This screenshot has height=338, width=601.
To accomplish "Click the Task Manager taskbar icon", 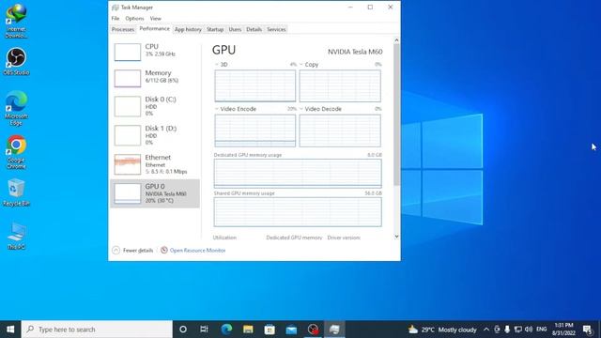I will tap(334, 330).
